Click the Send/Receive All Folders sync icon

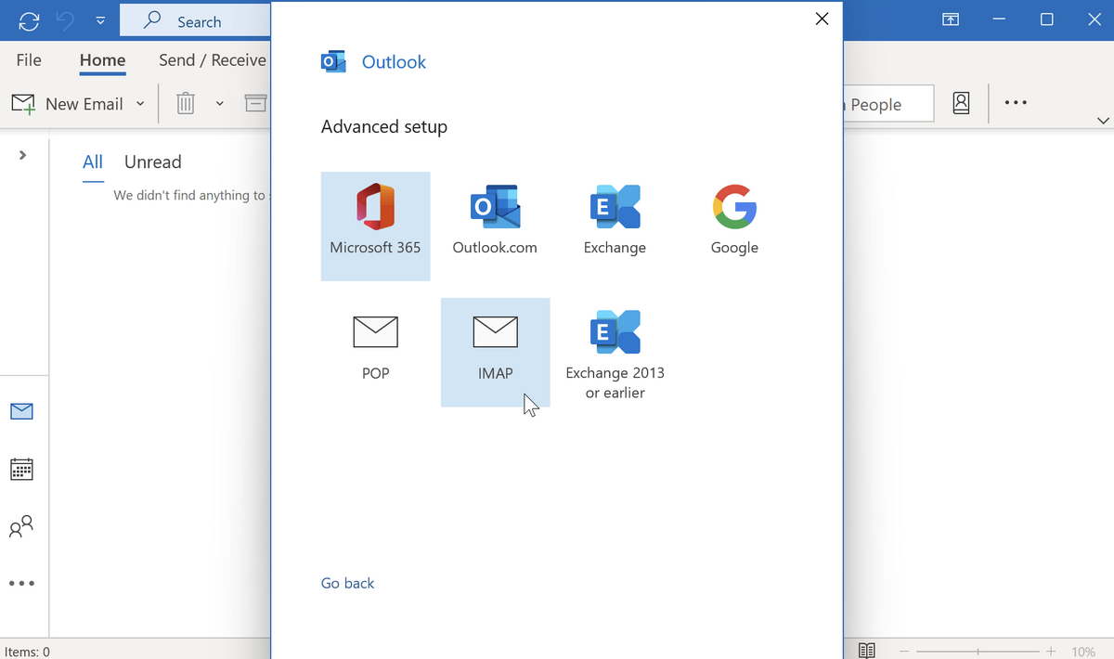(x=30, y=19)
